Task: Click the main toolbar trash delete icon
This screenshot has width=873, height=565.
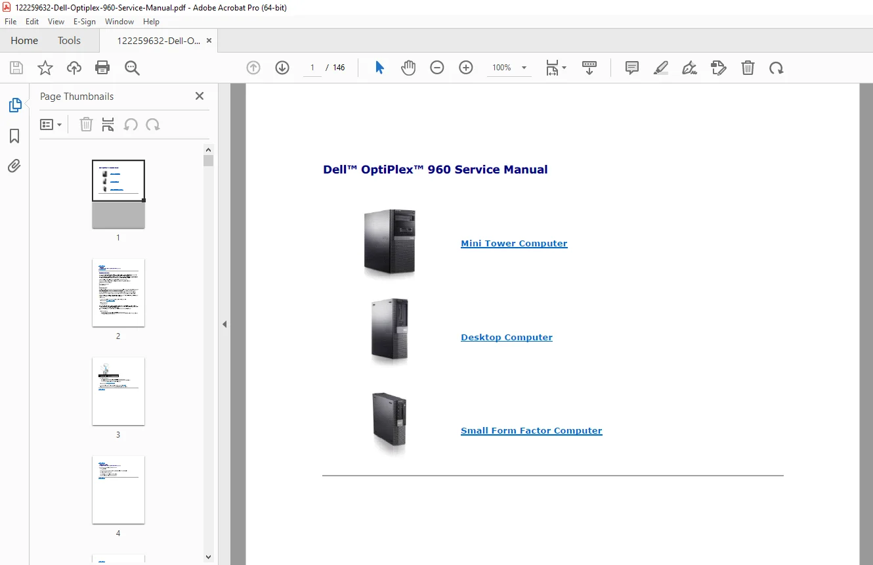Action: pyautogui.click(x=748, y=68)
